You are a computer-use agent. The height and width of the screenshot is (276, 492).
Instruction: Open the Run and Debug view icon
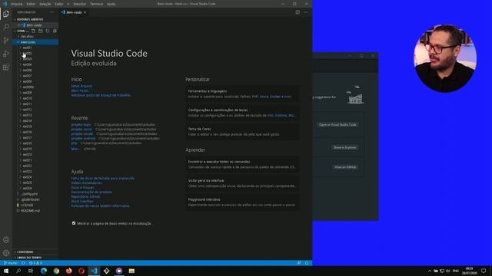[x=6, y=54]
